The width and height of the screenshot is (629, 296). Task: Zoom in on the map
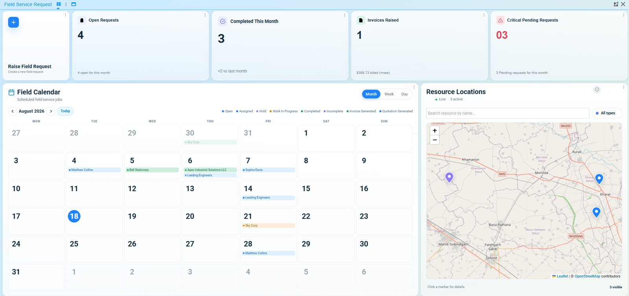(434, 131)
